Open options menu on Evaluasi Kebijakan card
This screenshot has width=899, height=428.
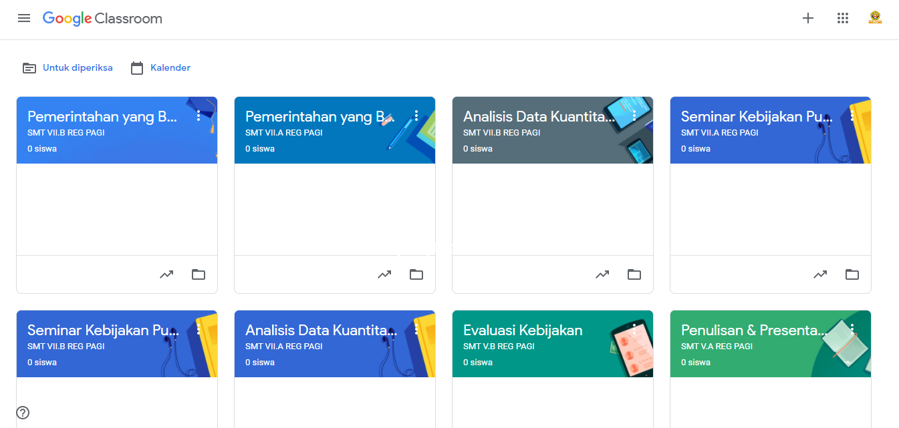point(634,329)
